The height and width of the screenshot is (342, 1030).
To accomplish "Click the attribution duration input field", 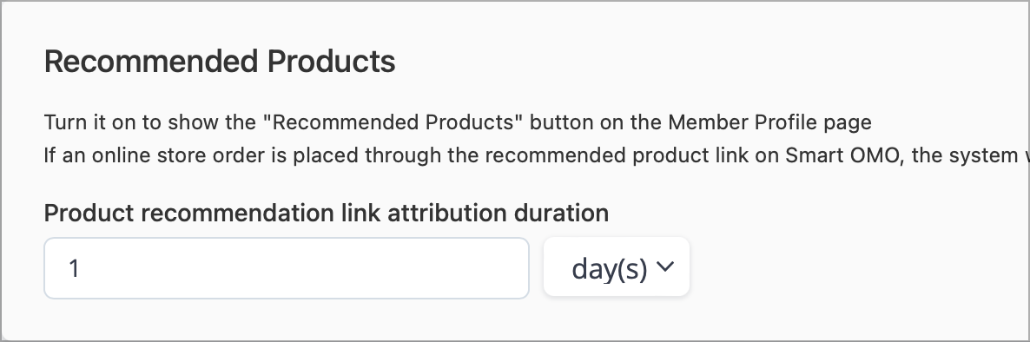I will pos(287,268).
